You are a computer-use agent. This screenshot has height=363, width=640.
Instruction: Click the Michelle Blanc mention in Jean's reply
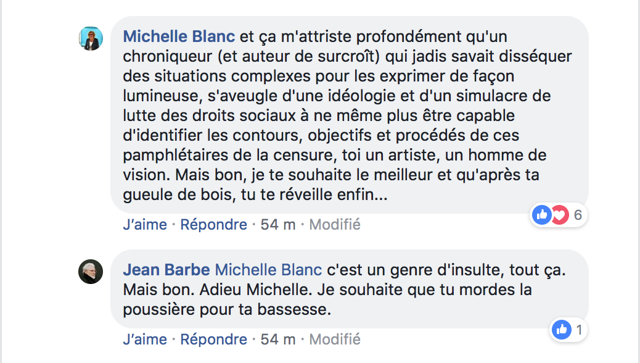268,270
